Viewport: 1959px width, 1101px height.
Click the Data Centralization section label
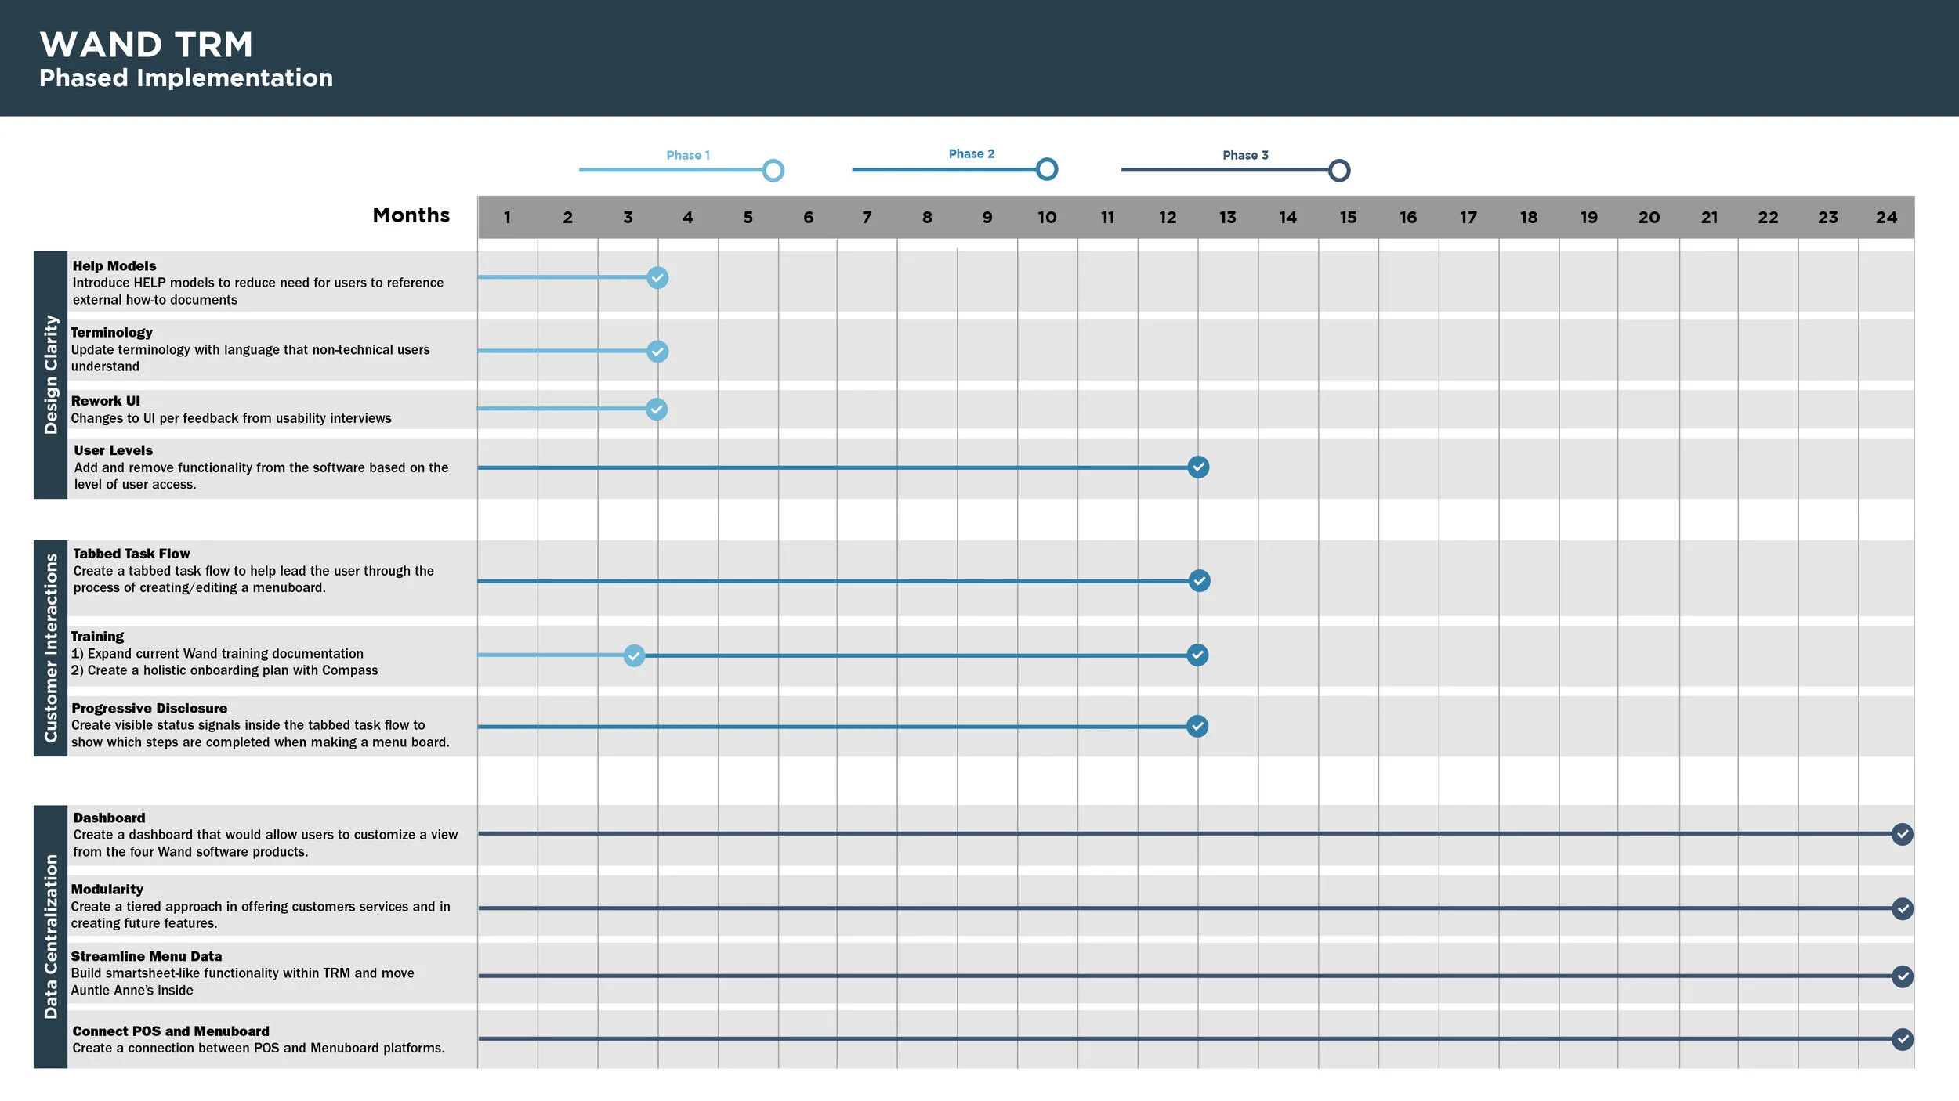pyautogui.click(x=51, y=936)
